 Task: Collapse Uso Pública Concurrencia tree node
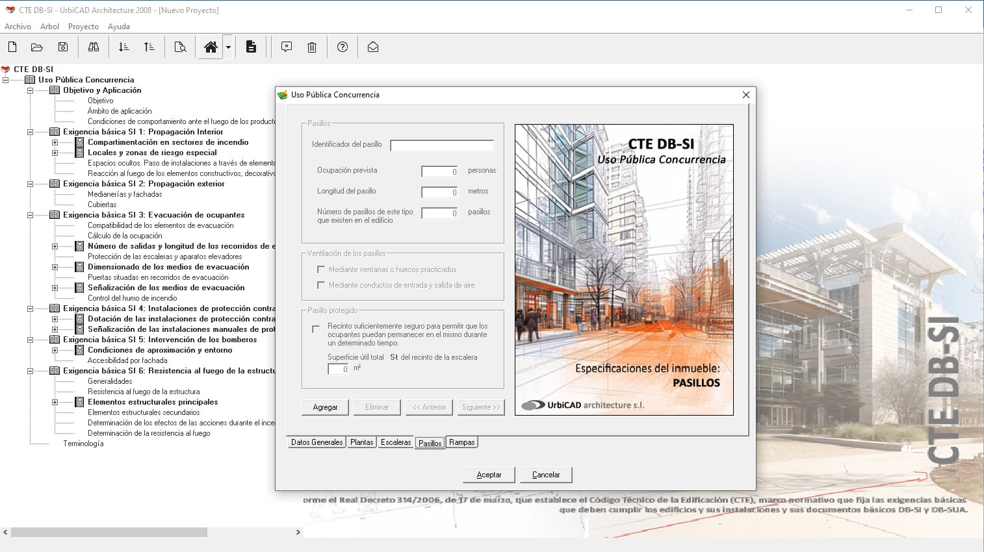[5, 80]
